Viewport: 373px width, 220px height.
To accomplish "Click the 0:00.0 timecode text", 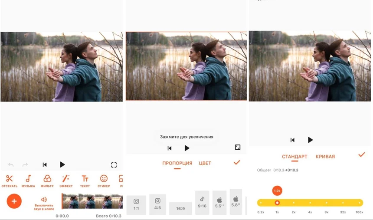I will click(x=62, y=216).
